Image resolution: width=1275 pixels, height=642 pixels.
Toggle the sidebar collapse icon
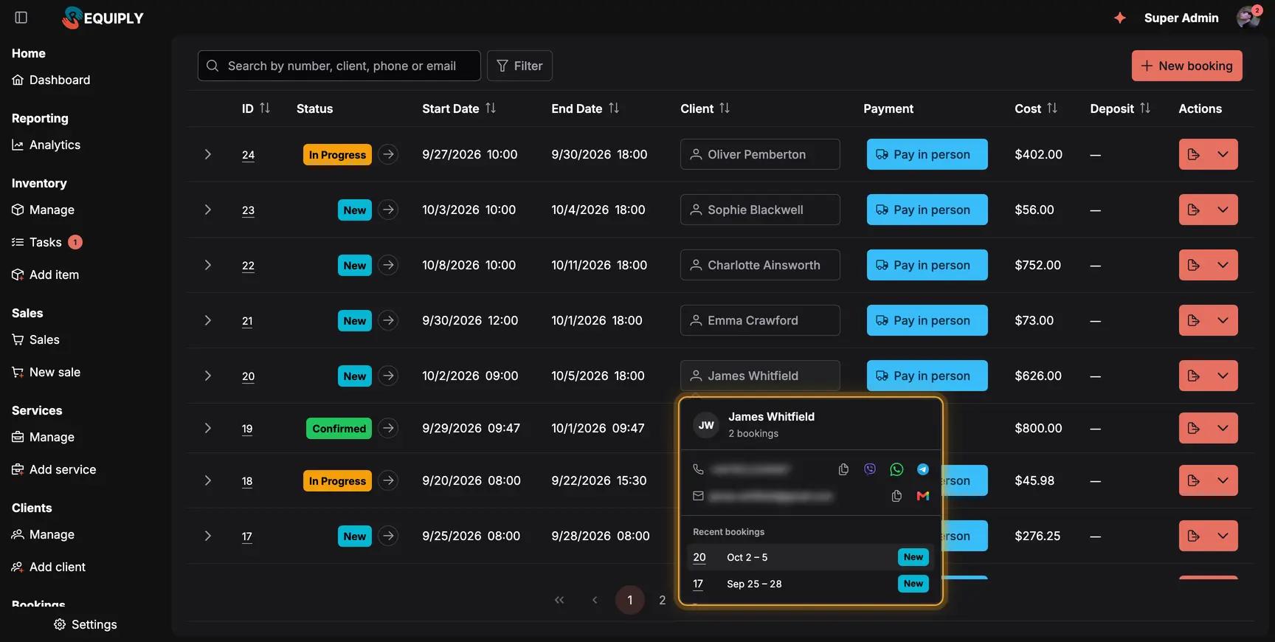point(21,18)
